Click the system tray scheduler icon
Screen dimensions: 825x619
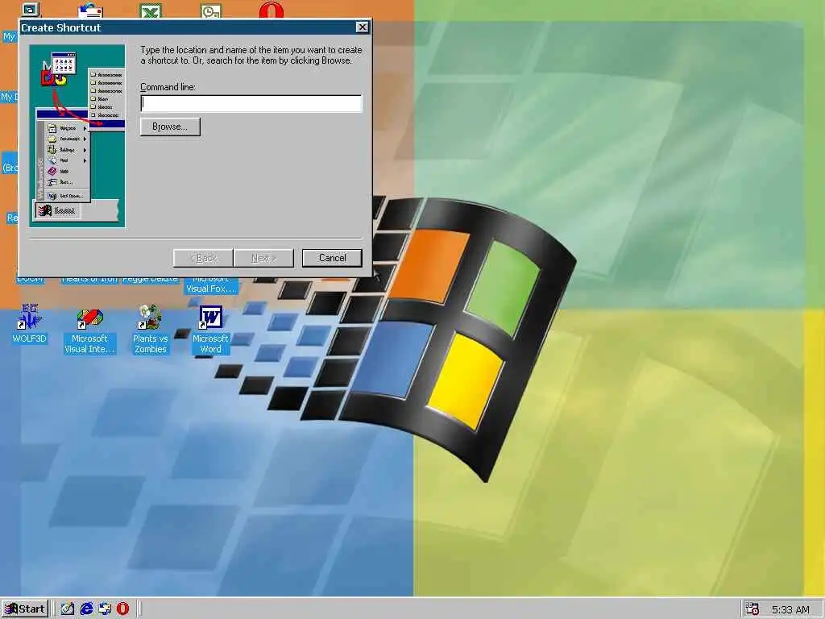click(752, 609)
